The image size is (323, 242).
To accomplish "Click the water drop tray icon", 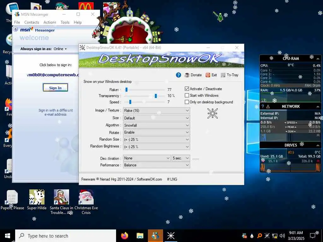I will [x=252, y=236].
